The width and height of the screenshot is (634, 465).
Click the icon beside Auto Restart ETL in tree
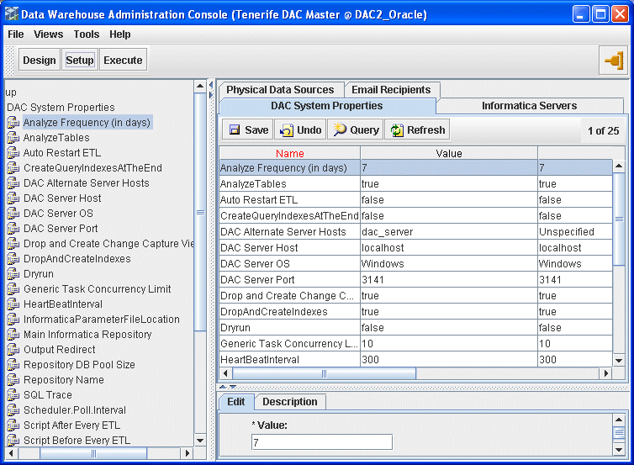point(13,153)
